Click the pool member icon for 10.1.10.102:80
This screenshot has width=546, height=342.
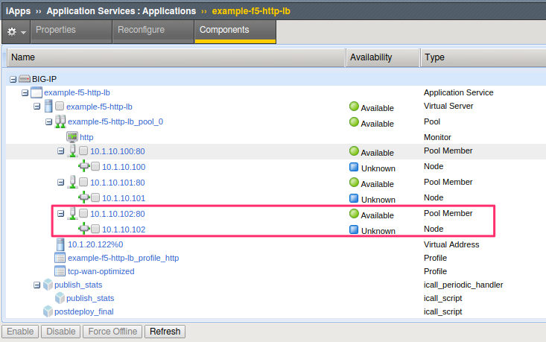click(72, 214)
